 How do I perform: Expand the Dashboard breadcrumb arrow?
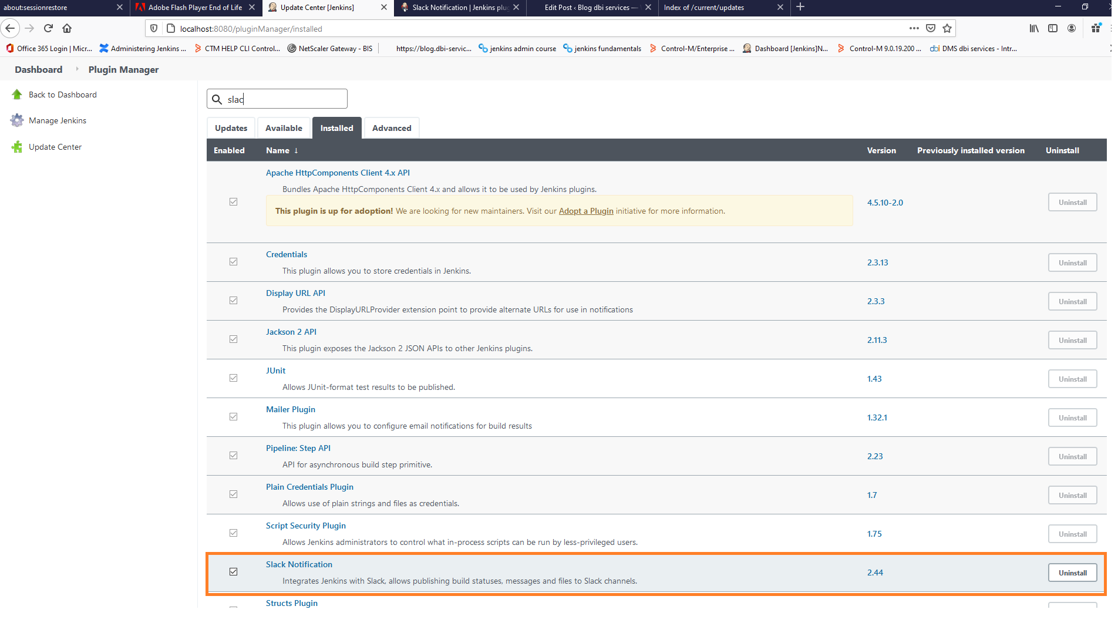77,69
